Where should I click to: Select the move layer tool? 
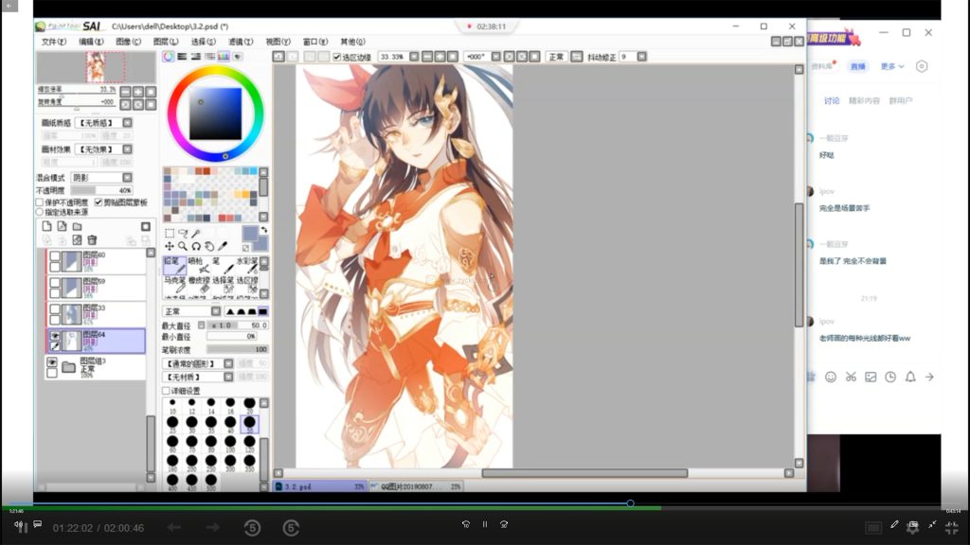(x=170, y=246)
